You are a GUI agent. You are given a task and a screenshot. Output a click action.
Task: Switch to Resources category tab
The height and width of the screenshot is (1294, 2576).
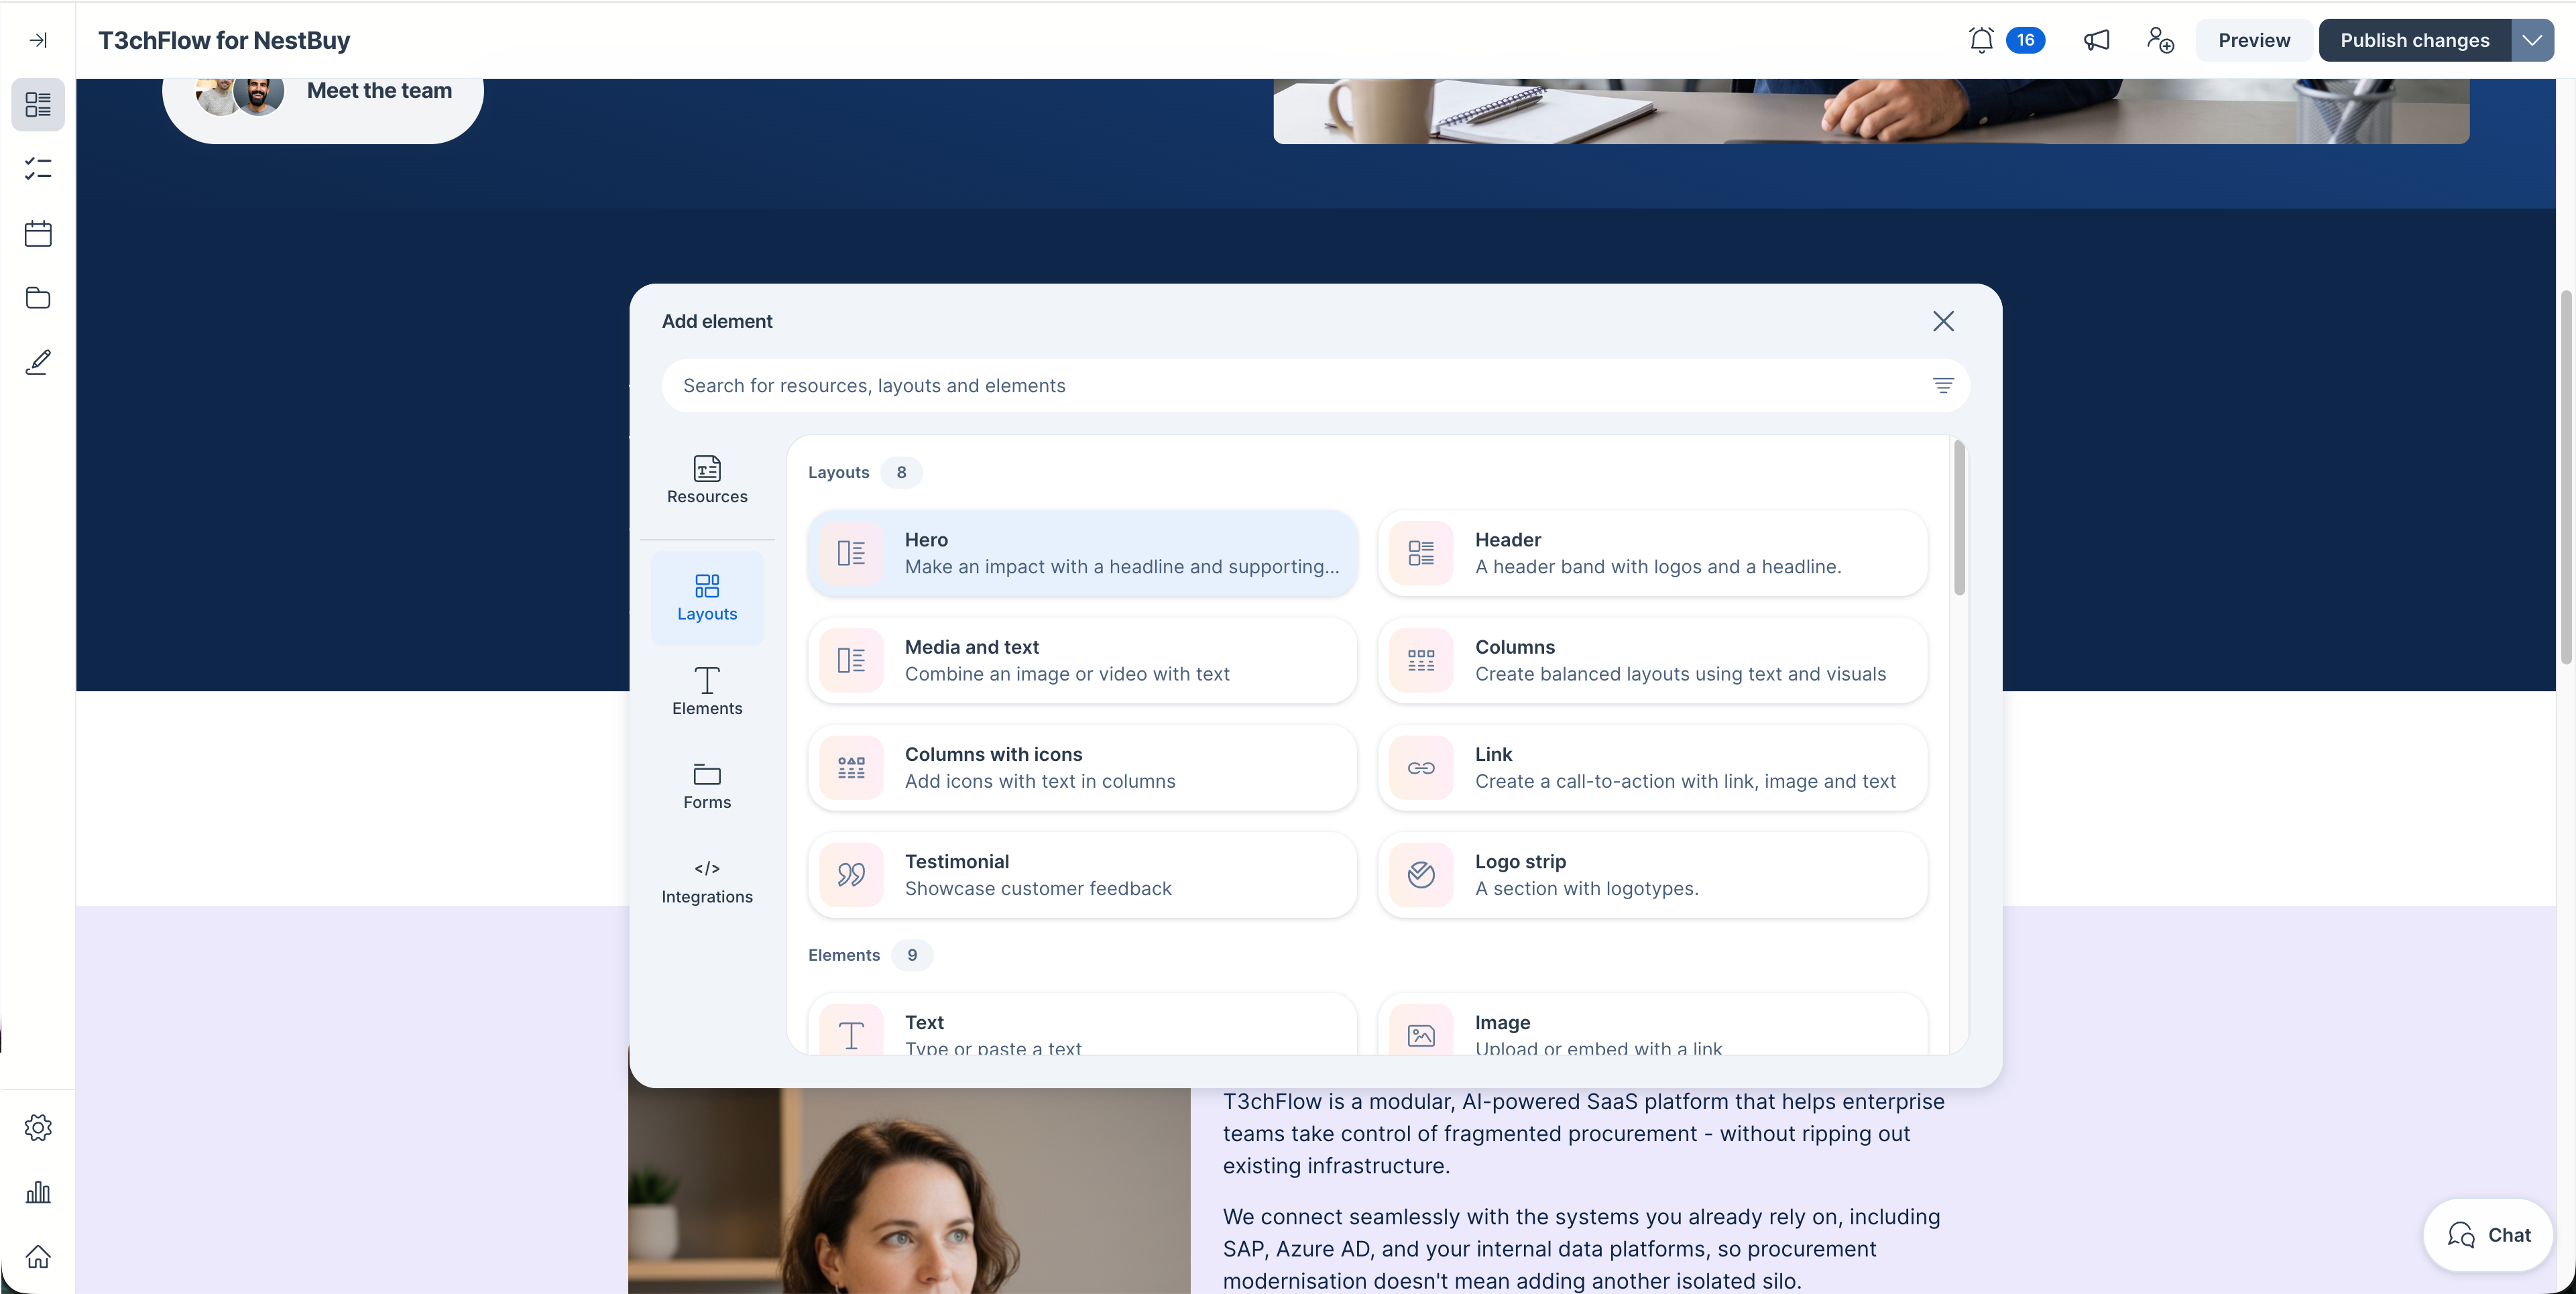pos(707,479)
